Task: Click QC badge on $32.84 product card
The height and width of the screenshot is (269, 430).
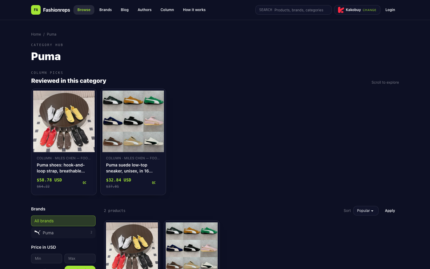Action: (x=154, y=183)
